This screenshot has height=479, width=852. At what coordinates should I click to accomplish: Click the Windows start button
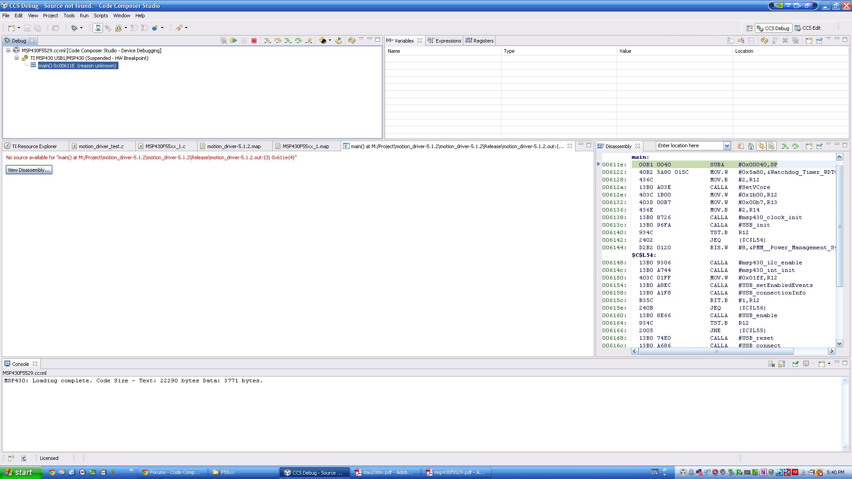(x=21, y=472)
